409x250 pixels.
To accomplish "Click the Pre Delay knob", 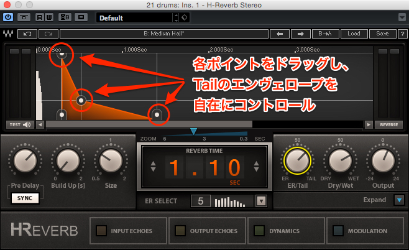I will click(x=25, y=160).
